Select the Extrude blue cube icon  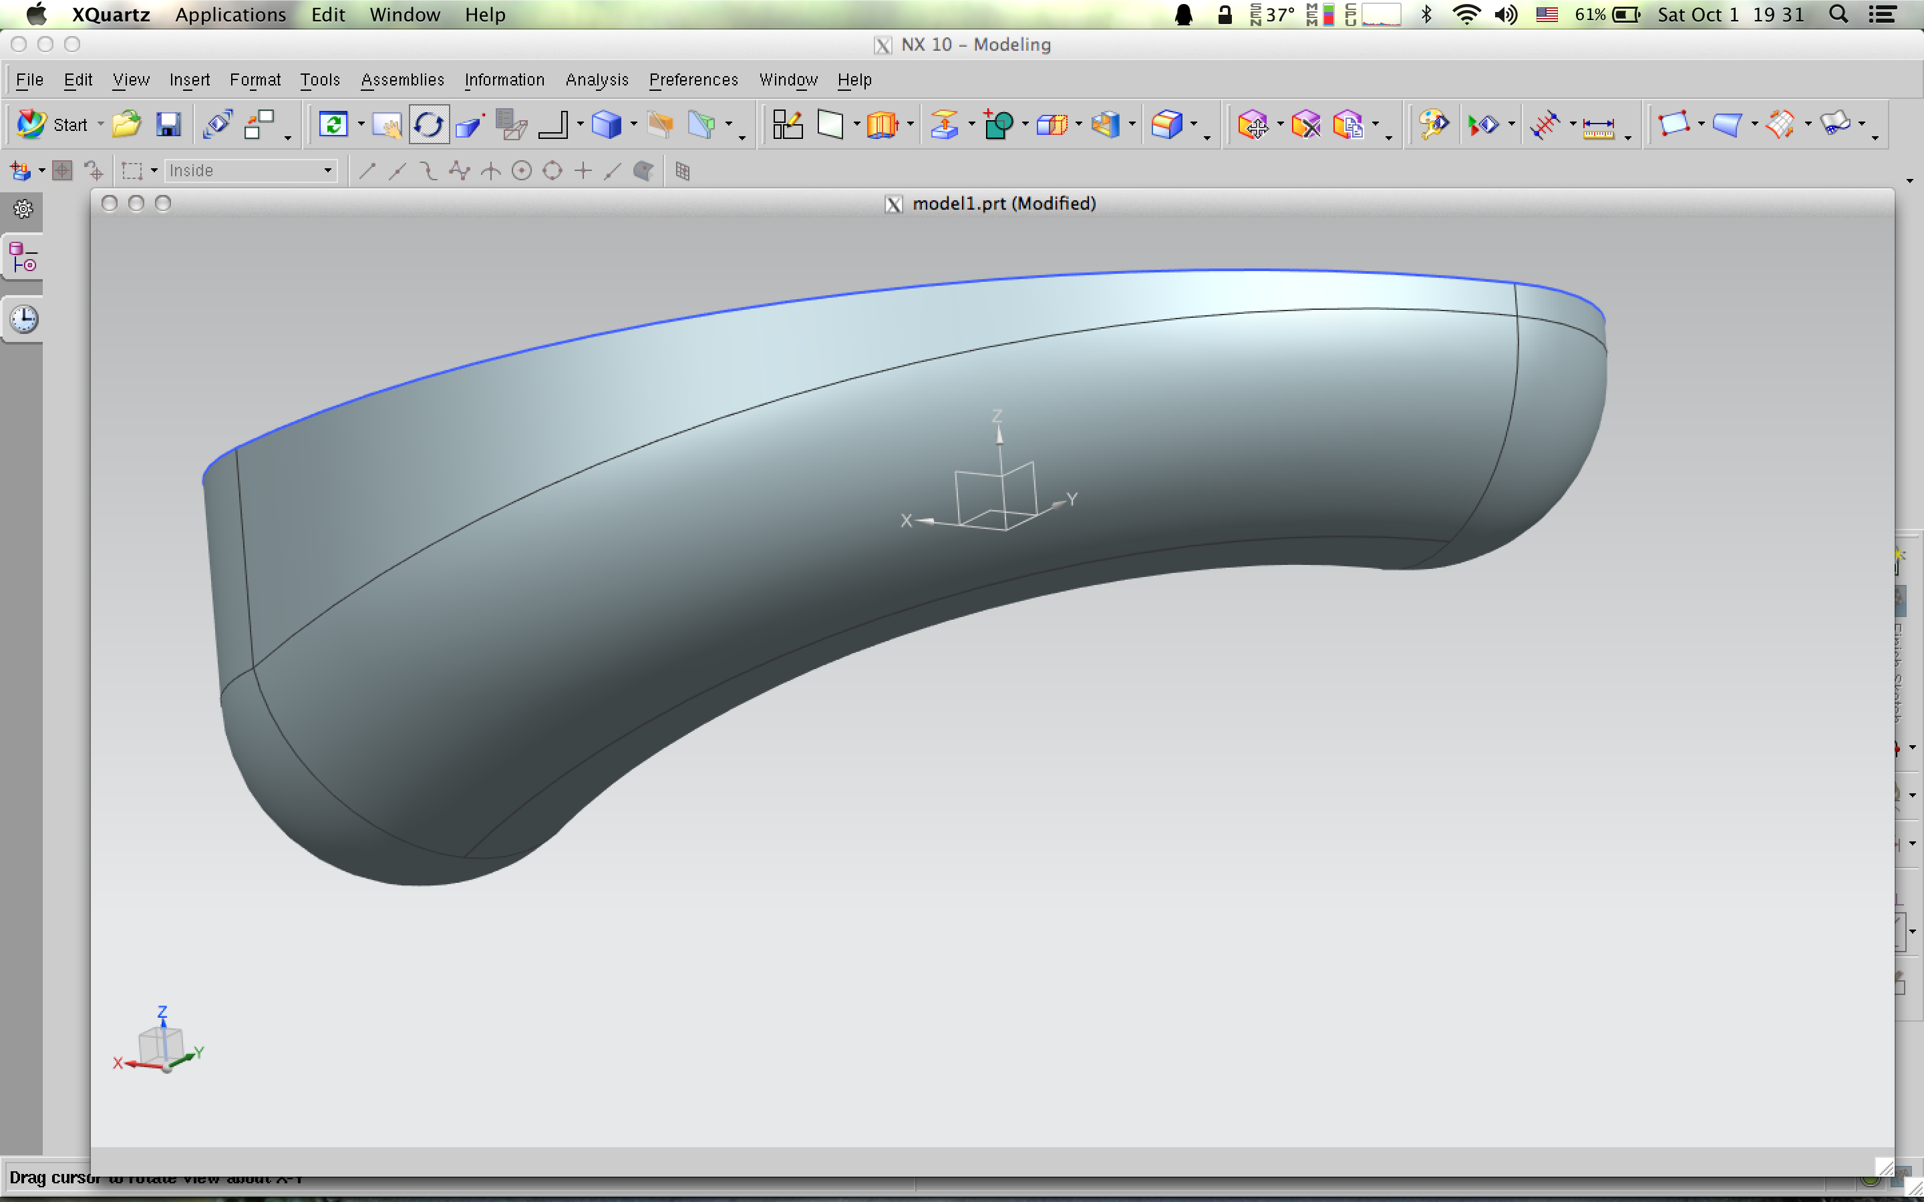click(607, 124)
